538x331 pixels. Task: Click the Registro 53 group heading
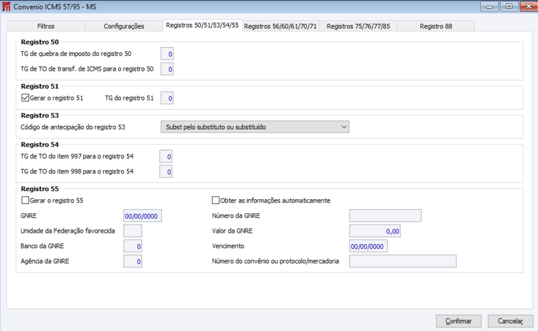point(40,115)
